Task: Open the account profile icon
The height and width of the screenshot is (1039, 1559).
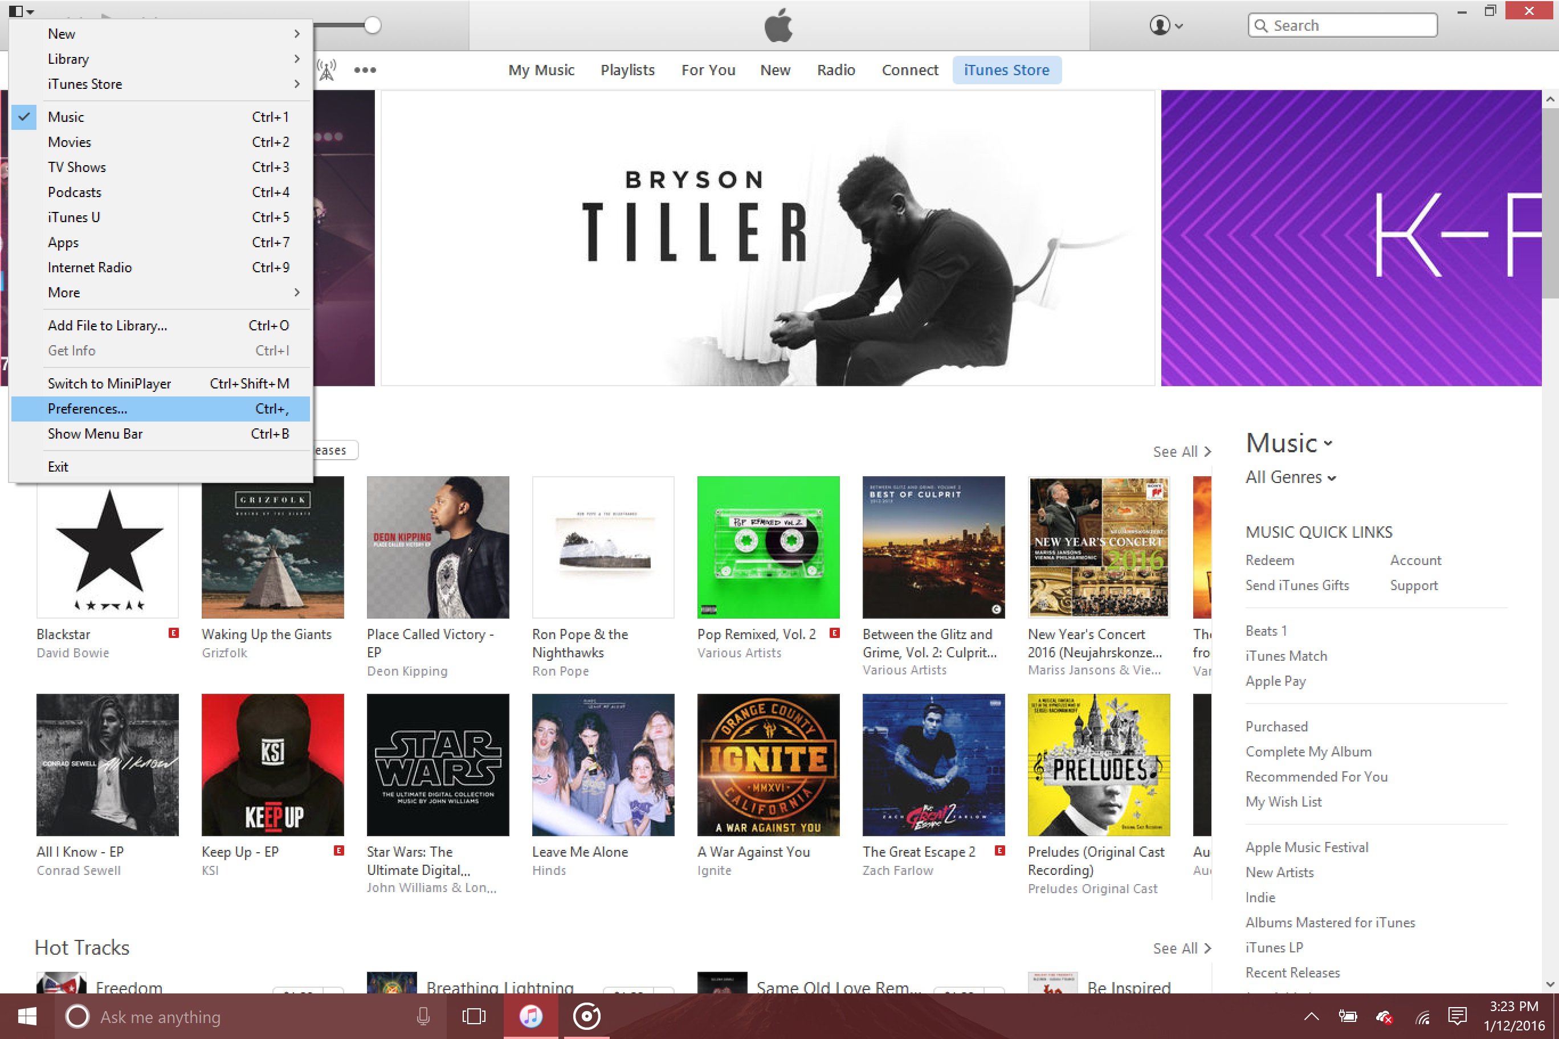Action: 1165,26
